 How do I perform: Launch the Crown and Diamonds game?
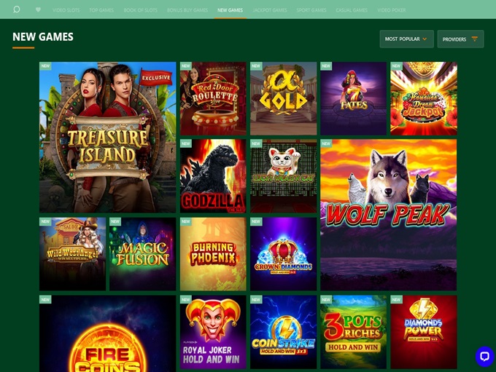pos(284,254)
